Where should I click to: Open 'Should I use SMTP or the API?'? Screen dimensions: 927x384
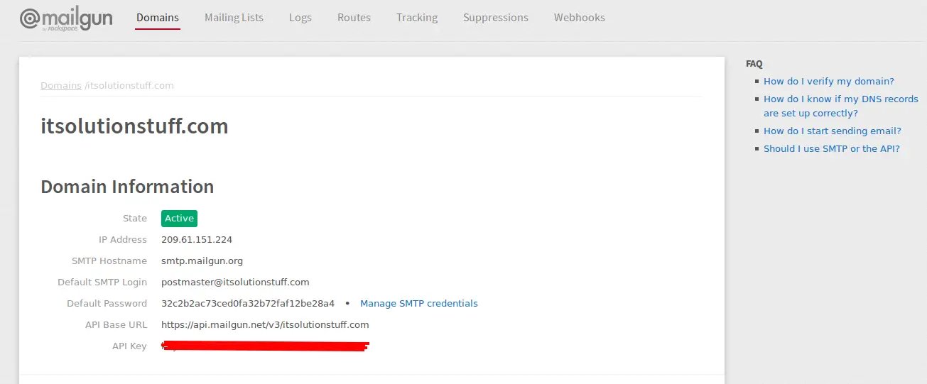(x=831, y=149)
